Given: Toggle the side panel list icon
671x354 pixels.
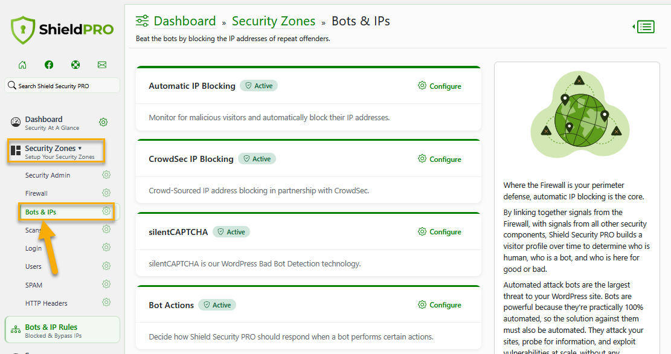Looking at the screenshot, I should point(644,27).
